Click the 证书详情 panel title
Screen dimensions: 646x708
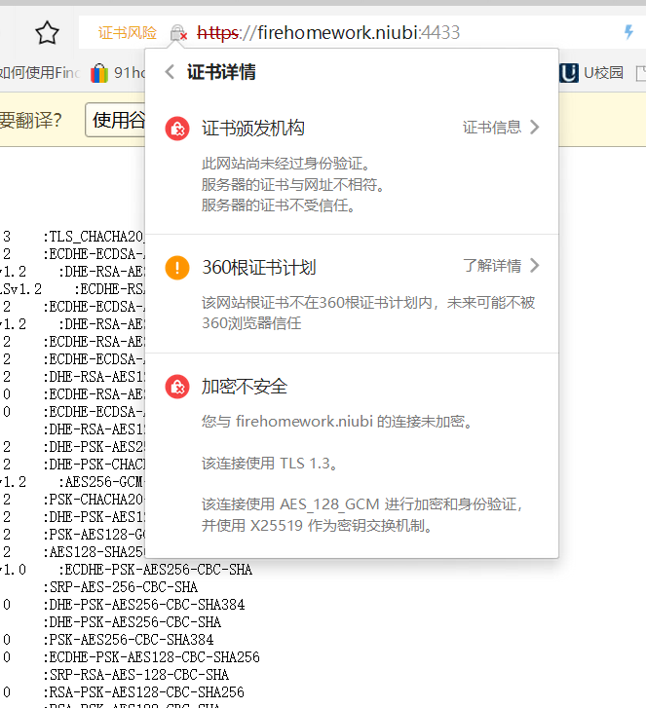click(x=221, y=72)
